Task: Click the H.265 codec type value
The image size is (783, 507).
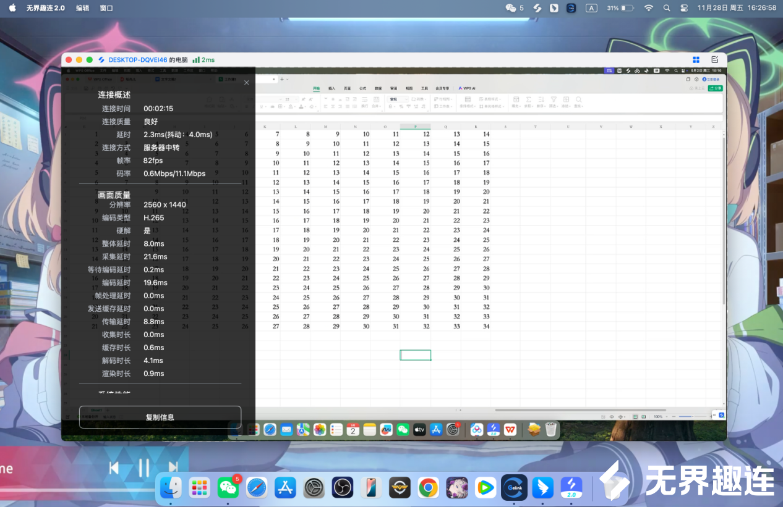Action: (155, 218)
